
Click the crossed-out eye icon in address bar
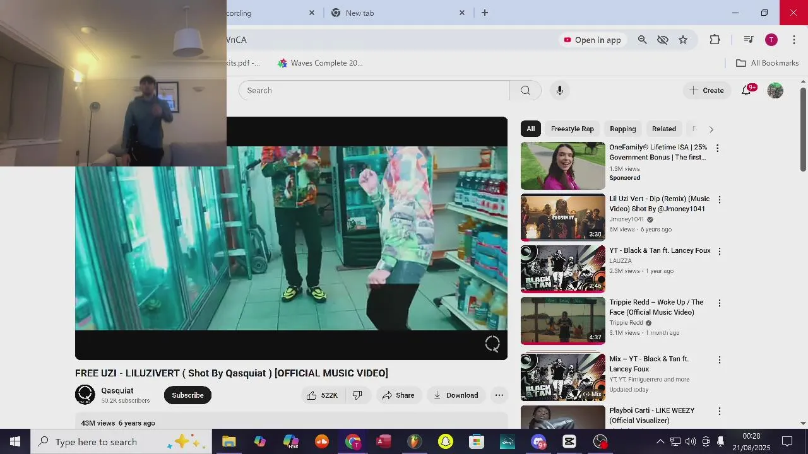point(662,40)
